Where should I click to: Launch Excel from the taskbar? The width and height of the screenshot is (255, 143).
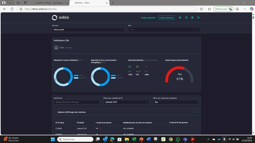[134, 139]
